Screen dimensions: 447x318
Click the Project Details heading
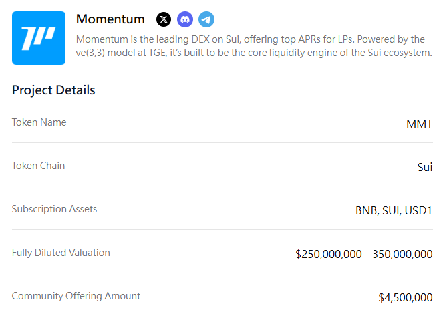coord(53,90)
